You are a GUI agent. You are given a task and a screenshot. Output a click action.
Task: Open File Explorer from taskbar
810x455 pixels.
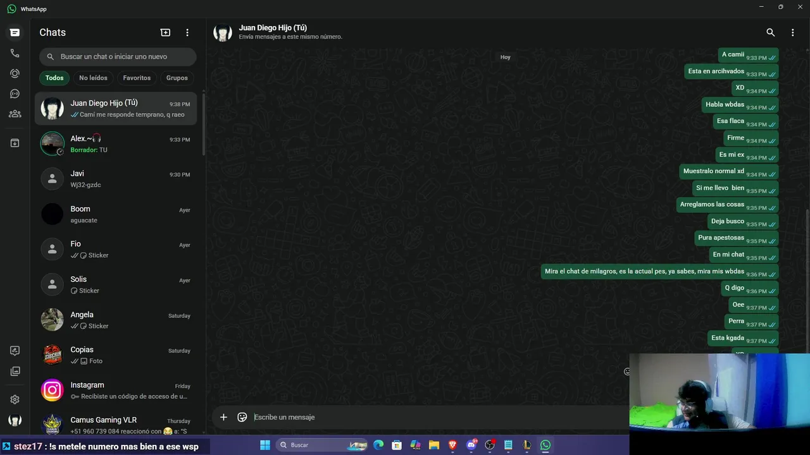(434, 445)
